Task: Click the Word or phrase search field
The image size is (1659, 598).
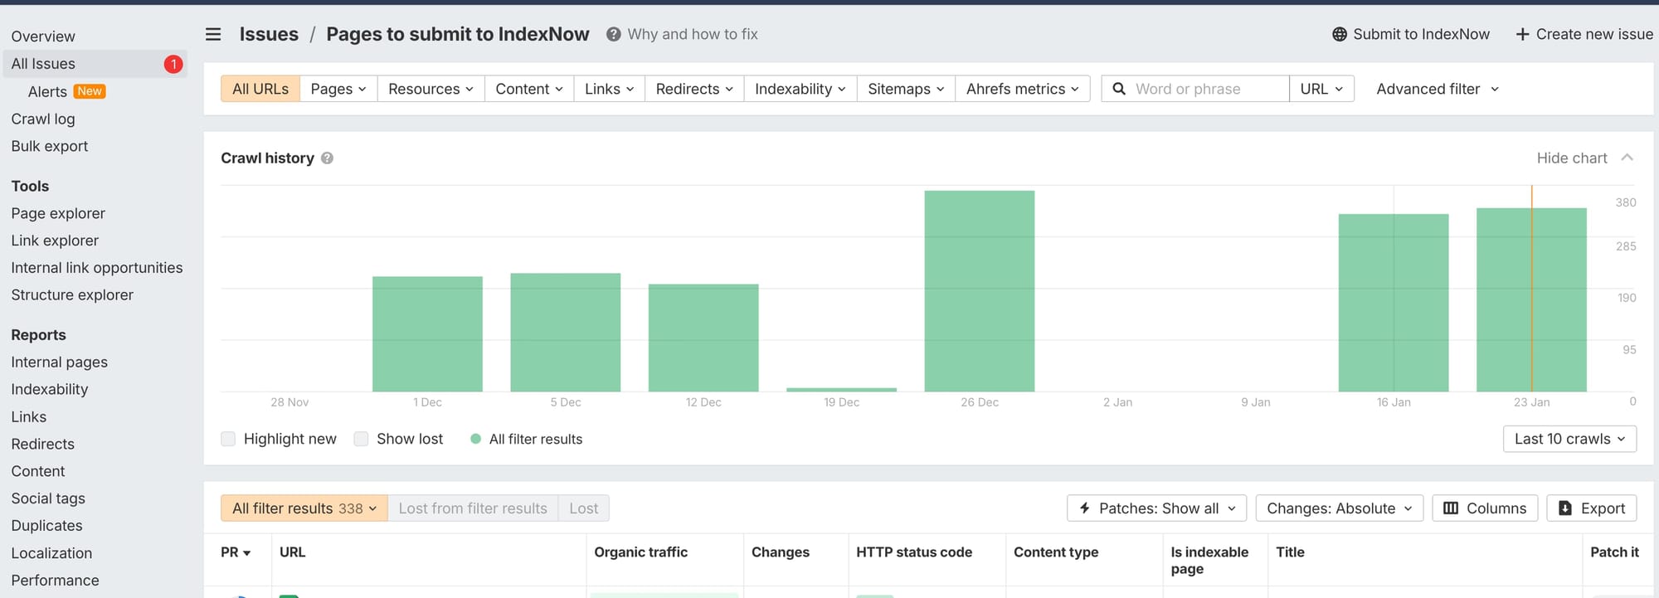Action: (1207, 89)
